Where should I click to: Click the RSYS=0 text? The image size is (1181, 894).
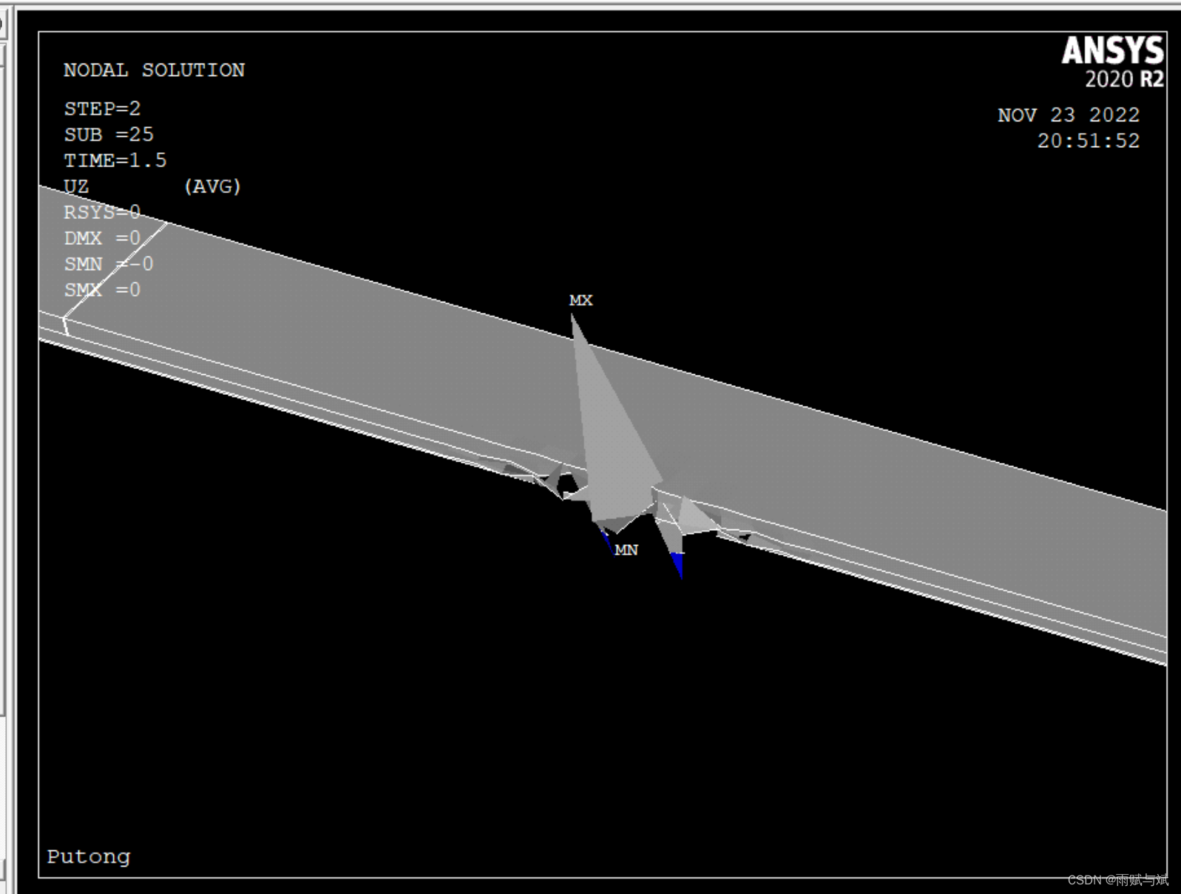pos(102,212)
